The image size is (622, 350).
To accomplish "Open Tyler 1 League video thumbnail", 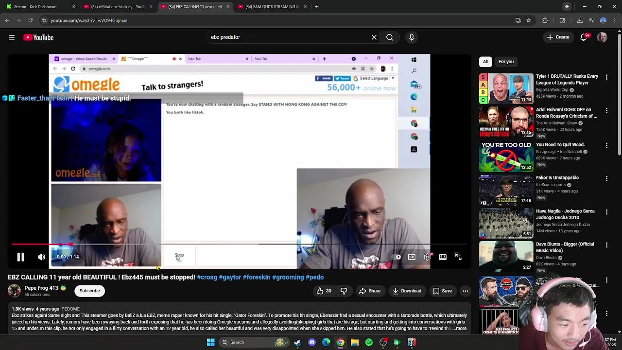I will pos(506,88).
